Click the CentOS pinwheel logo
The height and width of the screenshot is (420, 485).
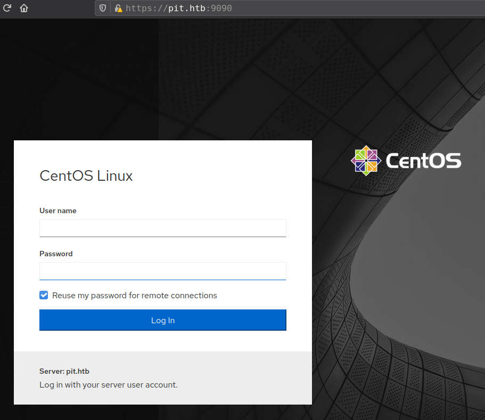[x=366, y=161]
